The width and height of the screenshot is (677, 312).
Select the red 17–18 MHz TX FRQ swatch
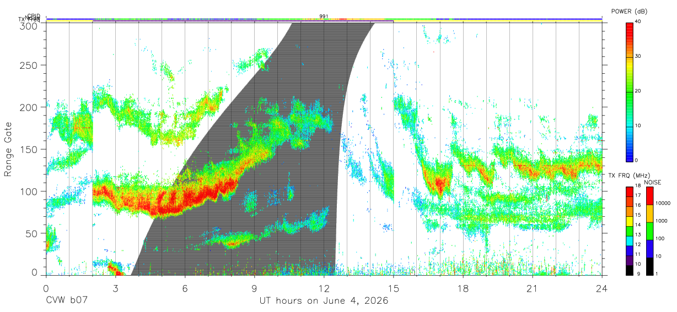(x=629, y=191)
